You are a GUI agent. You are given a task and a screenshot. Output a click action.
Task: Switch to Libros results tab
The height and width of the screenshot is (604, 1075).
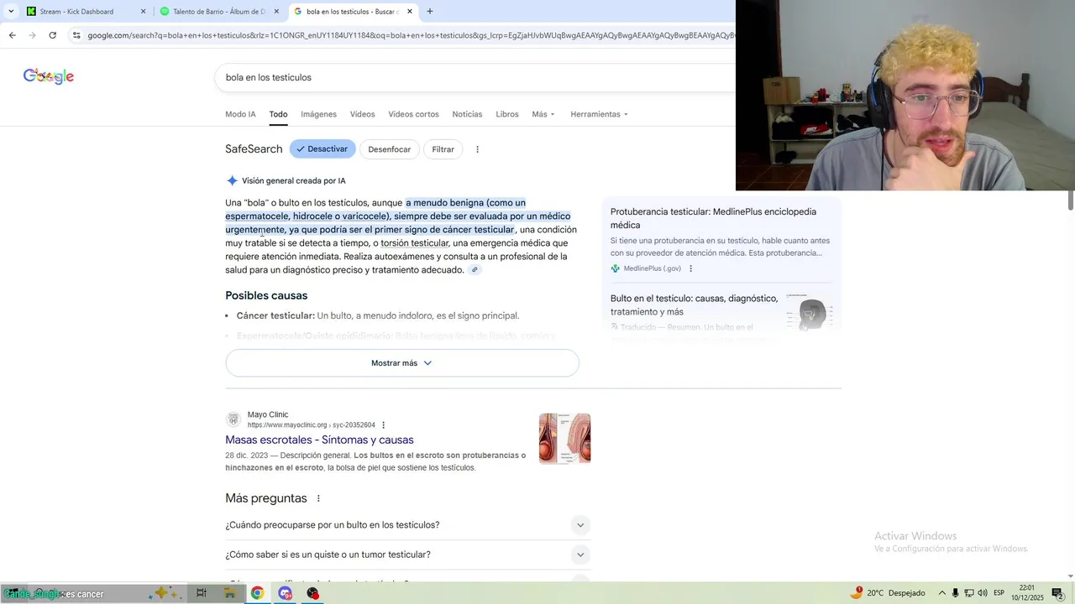coord(507,114)
